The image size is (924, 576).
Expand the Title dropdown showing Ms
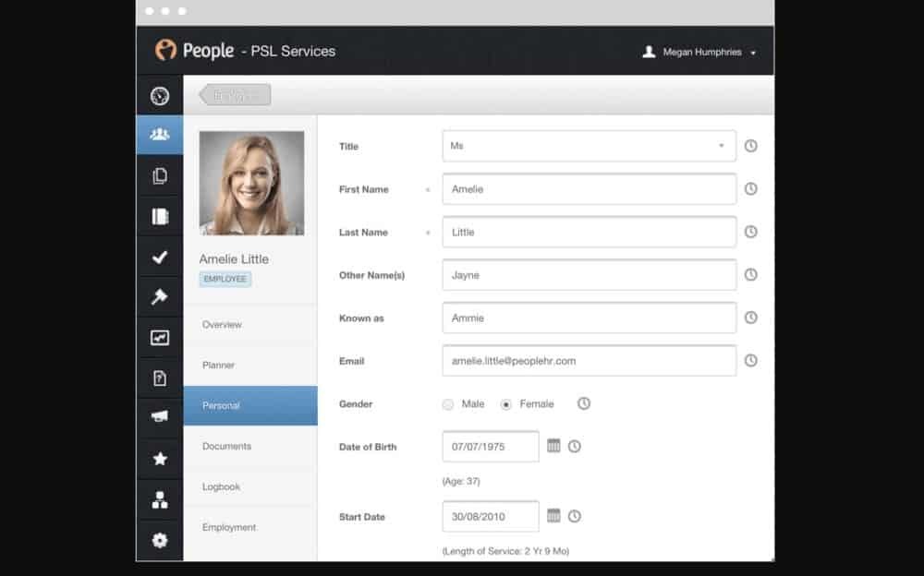click(x=589, y=146)
